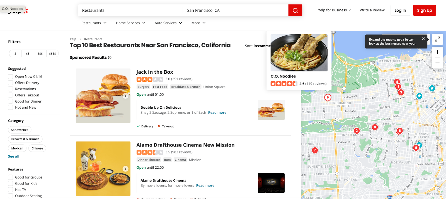Expand the map to fullscreen
The image size is (446, 199).
click(x=437, y=39)
